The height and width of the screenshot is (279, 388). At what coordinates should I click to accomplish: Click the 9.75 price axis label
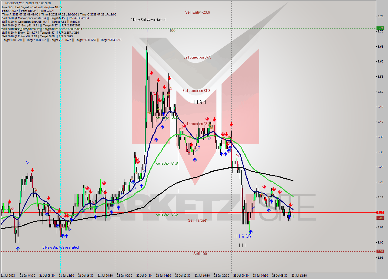[x=381, y=16]
